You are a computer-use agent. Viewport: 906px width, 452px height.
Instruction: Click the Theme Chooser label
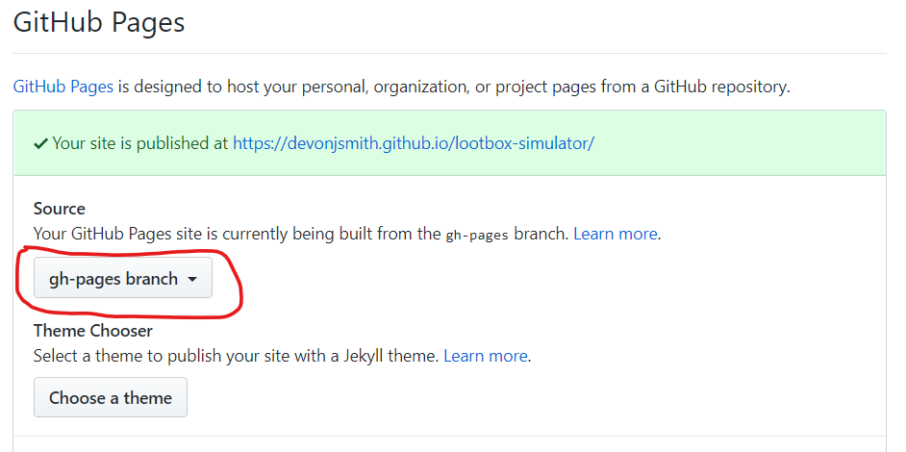tap(93, 331)
